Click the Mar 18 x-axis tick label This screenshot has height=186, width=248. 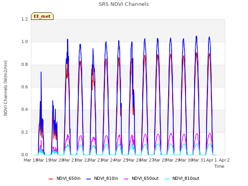pos(30,160)
